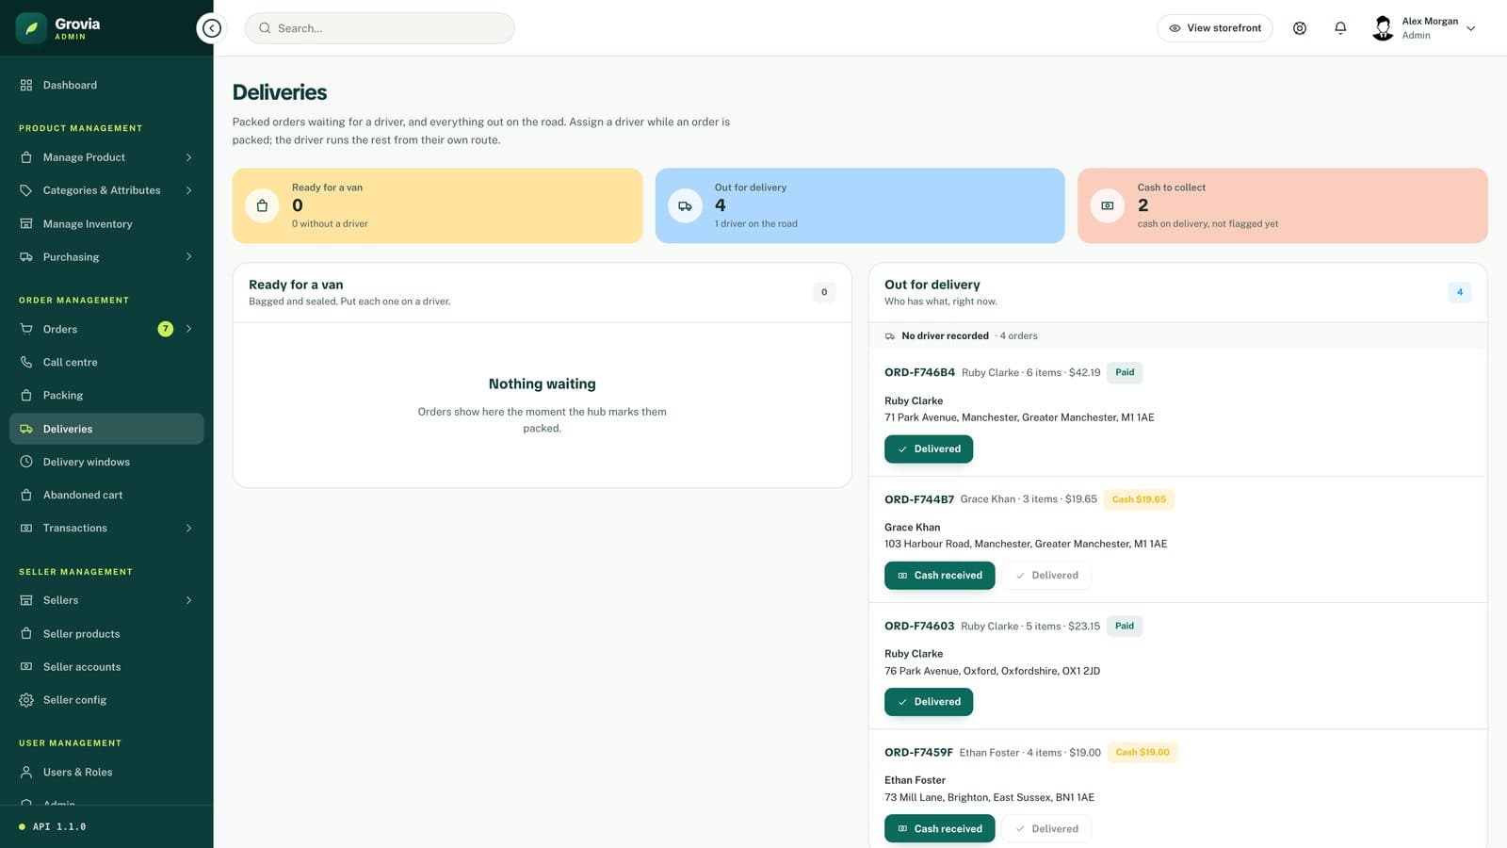The height and width of the screenshot is (848, 1507).
Task: Click the Cash $19.65 badge
Action: 1139,499
